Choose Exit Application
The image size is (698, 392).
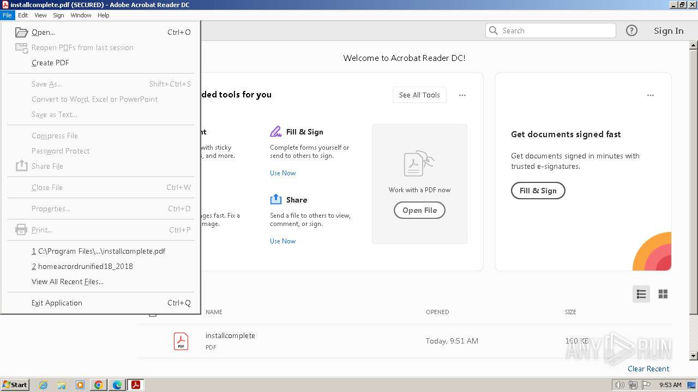coord(101,303)
